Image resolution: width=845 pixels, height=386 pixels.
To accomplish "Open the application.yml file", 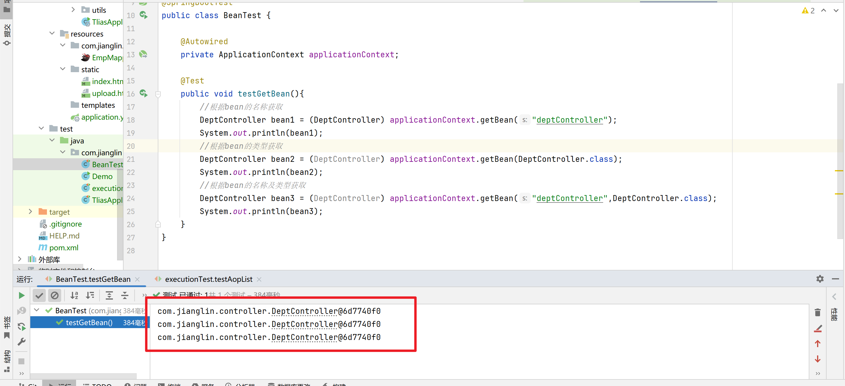I will [97, 117].
